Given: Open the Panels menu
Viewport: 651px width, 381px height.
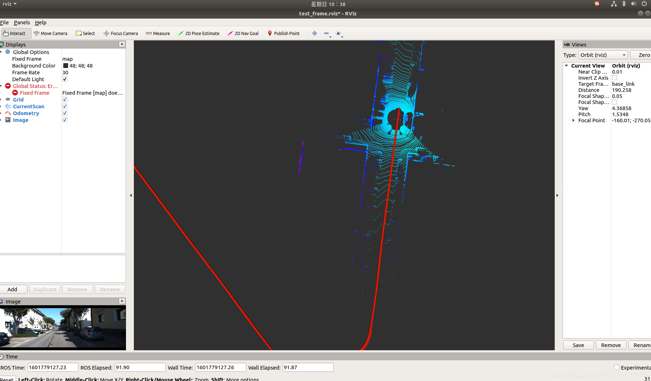Looking at the screenshot, I should click(22, 23).
